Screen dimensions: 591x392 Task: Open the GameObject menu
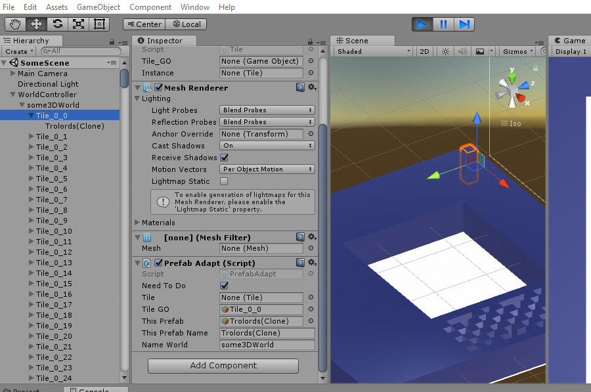98,7
